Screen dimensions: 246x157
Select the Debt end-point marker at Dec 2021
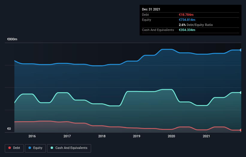click(241, 130)
